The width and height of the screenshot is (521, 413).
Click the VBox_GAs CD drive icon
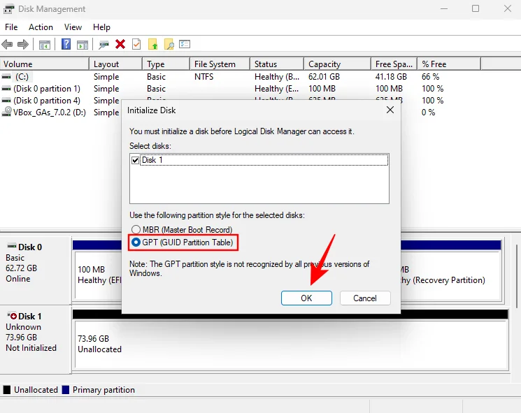point(7,112)
